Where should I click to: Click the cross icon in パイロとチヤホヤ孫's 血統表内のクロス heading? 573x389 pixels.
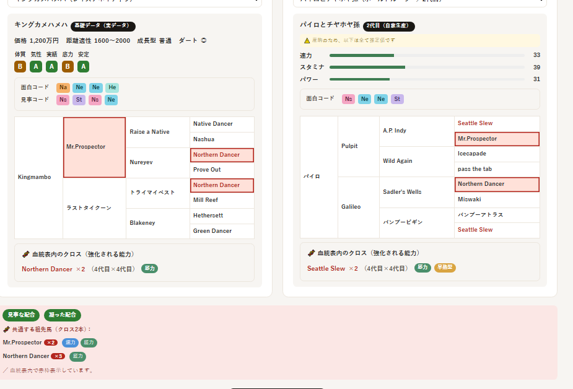coord(312,253)
